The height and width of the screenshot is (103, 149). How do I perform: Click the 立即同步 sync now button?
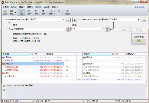coord(139,39)
